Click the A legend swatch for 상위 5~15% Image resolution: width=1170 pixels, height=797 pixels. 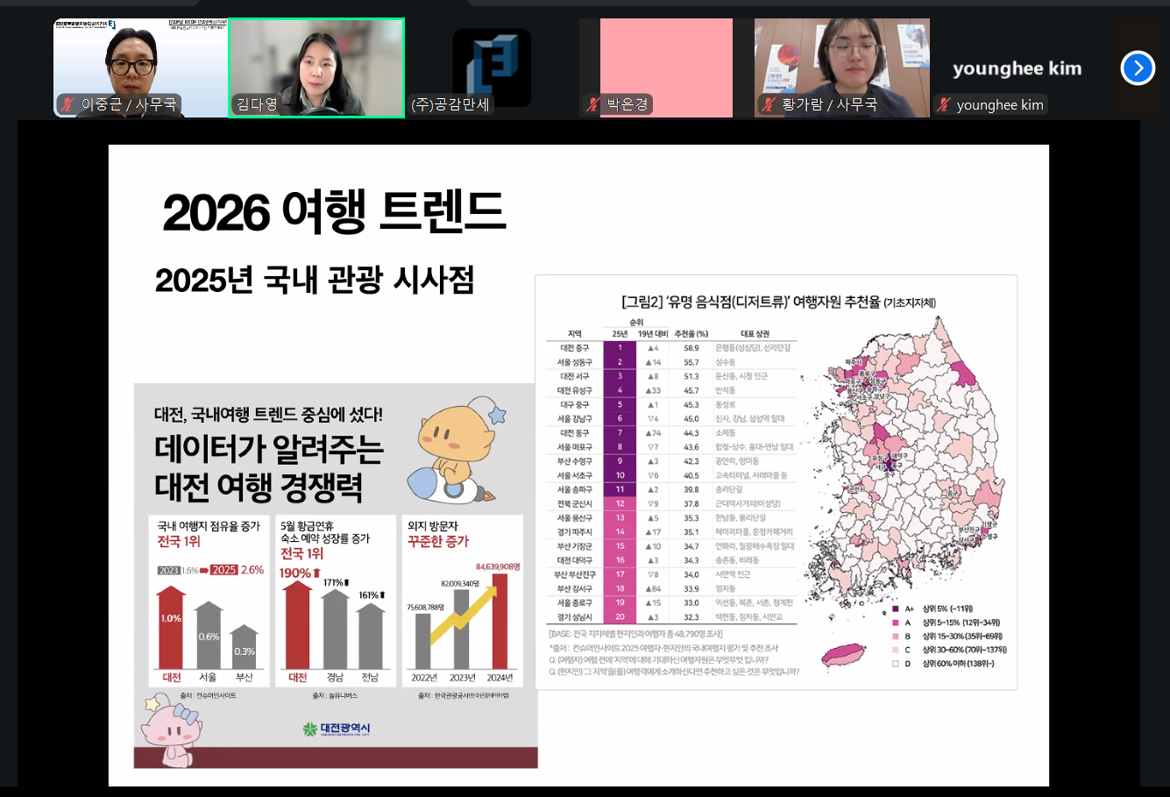[895, 623]
